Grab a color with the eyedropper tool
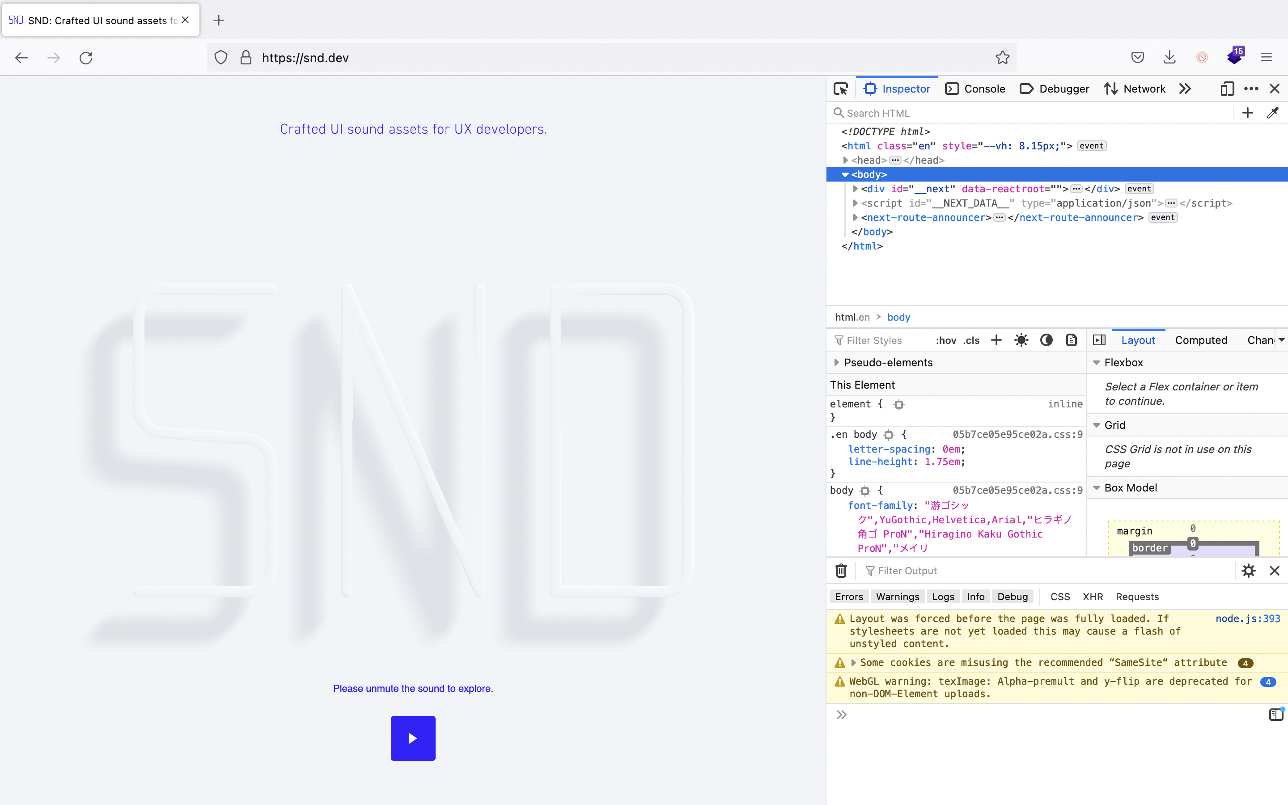 [x=1273, y=113]
